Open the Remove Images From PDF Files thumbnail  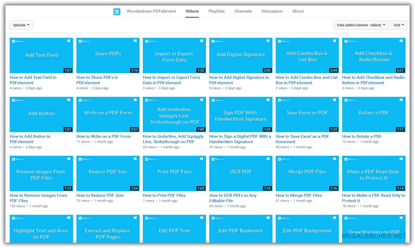41,173
